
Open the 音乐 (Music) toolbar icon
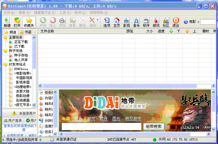coord(136,22)
